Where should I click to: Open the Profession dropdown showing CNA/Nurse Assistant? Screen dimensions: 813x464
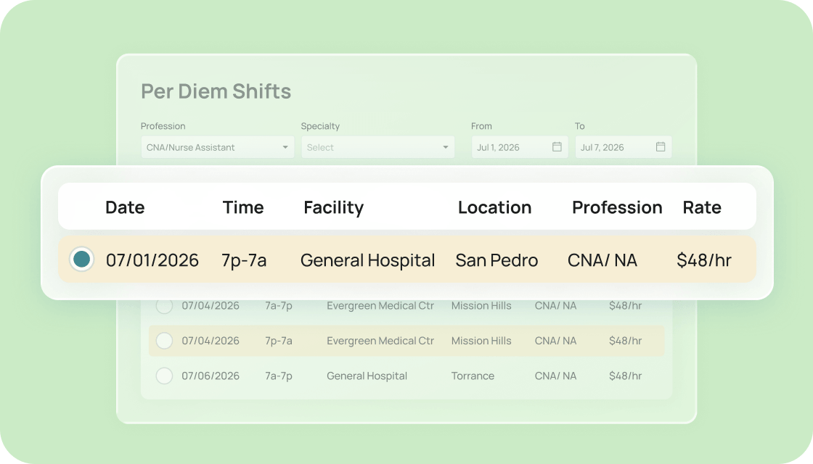(218, 147)
